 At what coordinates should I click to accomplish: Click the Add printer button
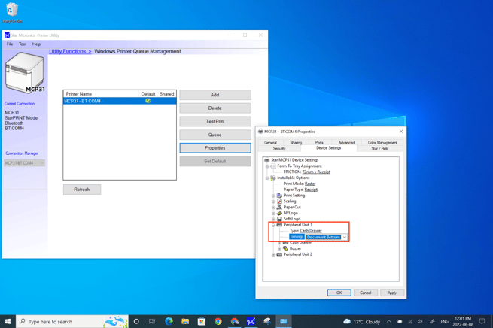click(215, 95)
